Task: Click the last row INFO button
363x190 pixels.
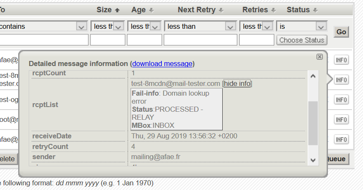Action: pos(341,140)
